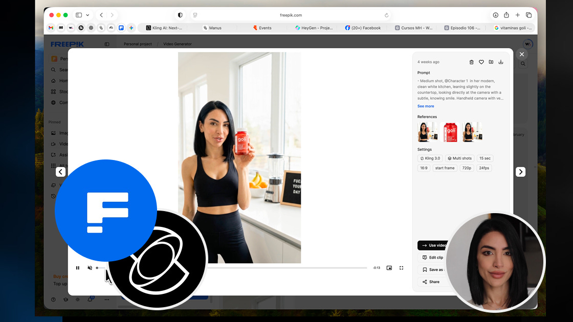
Task: Click the Kling 3.0 setting chip
Action: (430, 158)
